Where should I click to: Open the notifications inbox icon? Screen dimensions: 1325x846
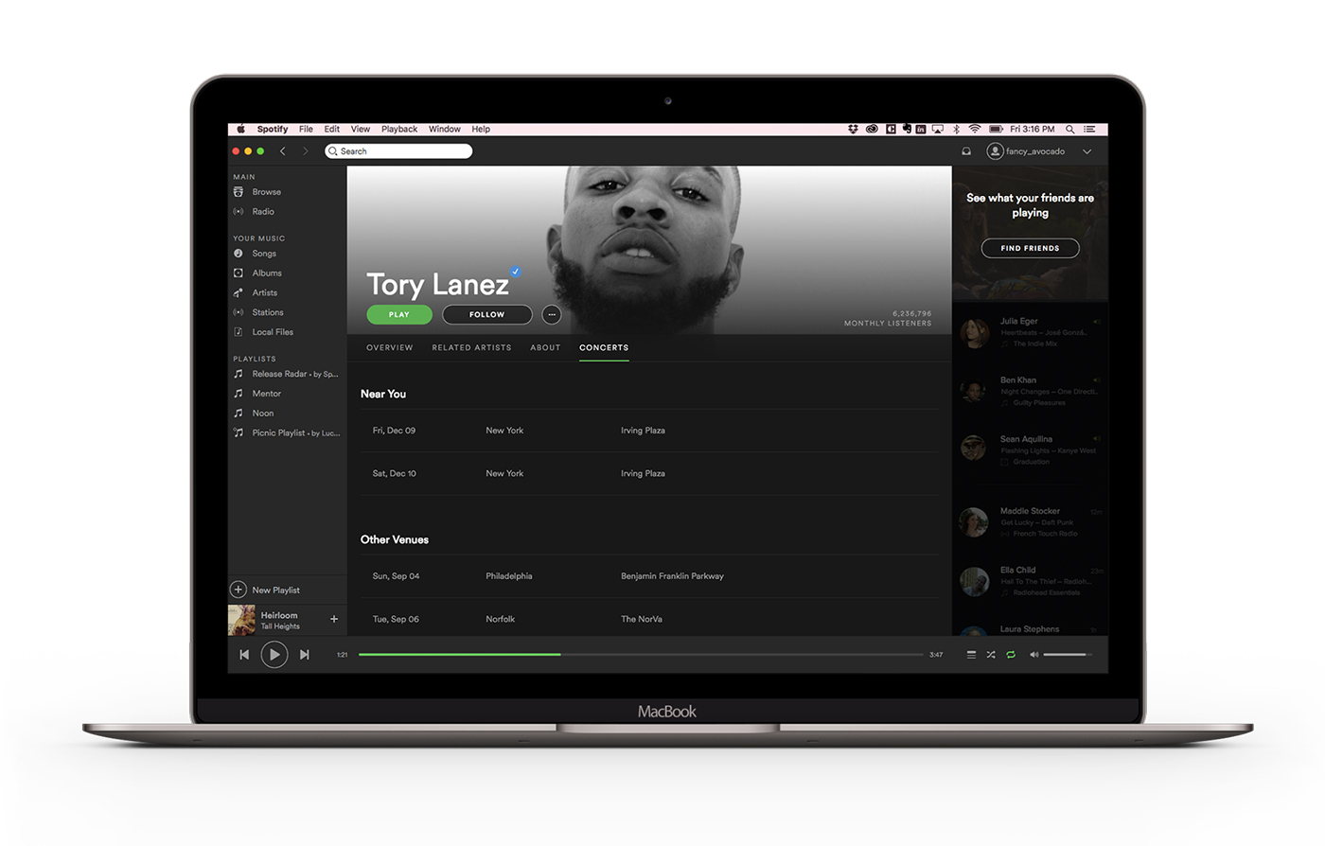coord(966,151)
